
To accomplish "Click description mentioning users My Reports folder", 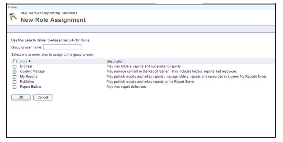I will click(x=187, y=76).
